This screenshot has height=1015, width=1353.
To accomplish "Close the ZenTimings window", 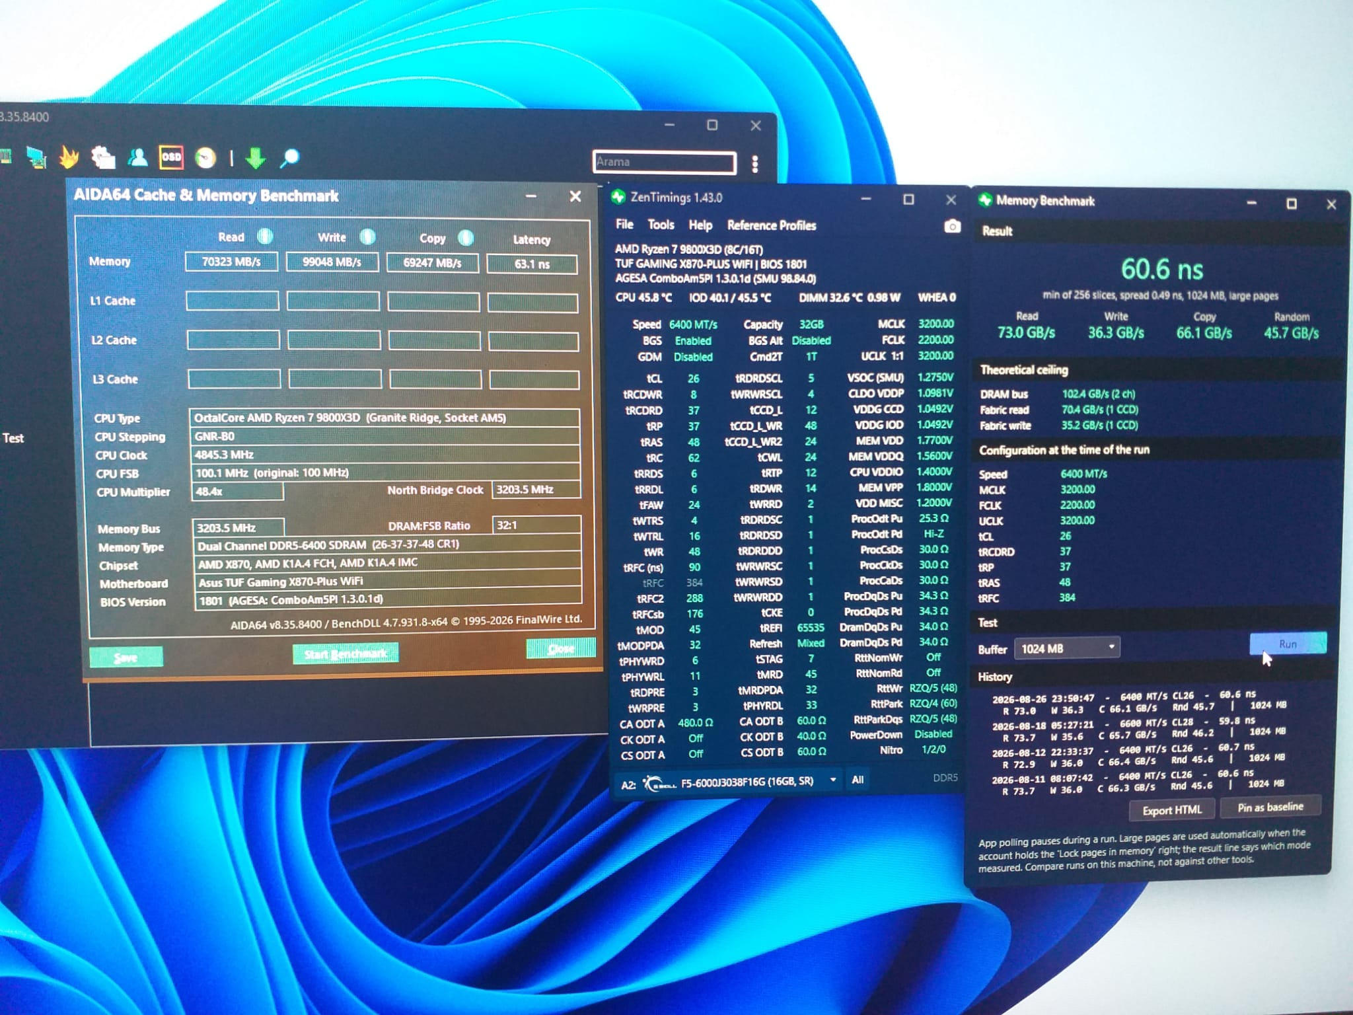I will tap(951, 200).
